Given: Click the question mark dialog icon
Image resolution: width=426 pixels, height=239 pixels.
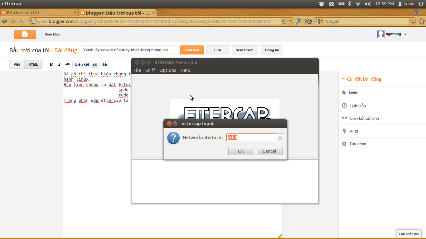Looking at the screenshot, I should (173, 138).
